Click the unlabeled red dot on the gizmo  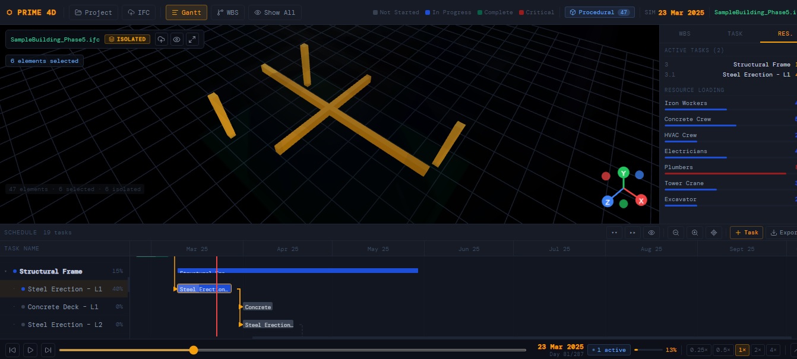click(x=606, y=176)
